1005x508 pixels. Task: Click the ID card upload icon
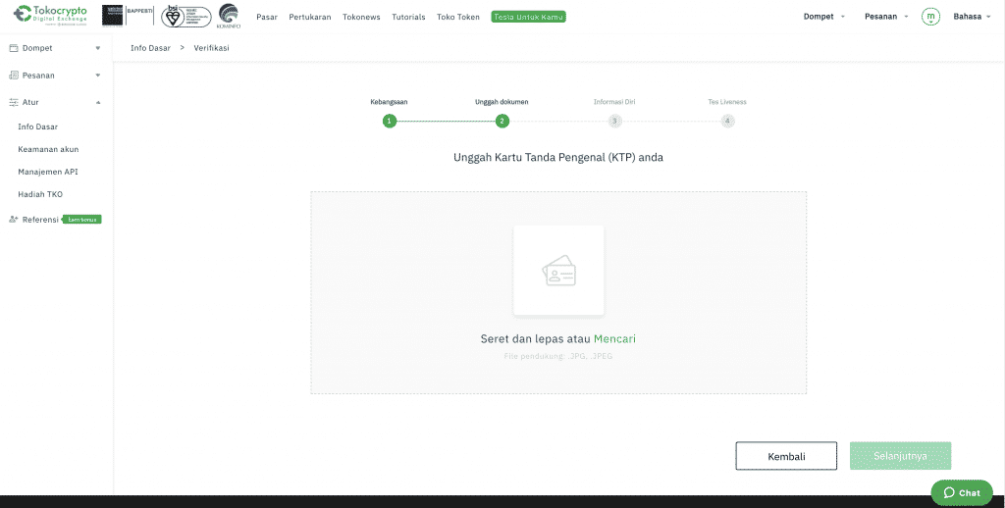point(558,271)
